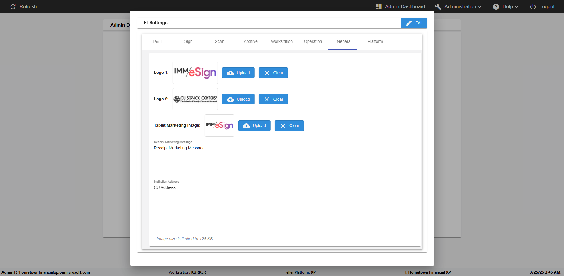The width and height of the screenshot is (564, 276).
Task: Select the General tab
Action: tap(344, 42)
